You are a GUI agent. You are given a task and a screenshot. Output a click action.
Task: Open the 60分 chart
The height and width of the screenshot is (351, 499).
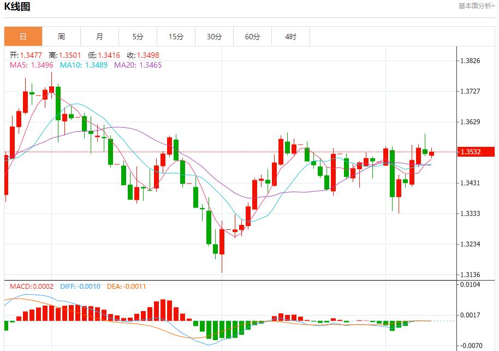(252, 36)
